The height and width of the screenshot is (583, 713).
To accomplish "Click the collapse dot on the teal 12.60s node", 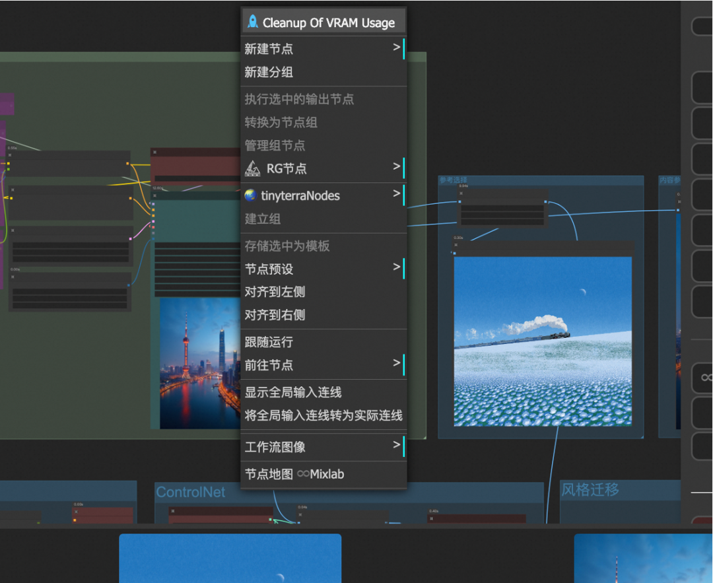I will (154, 196).
